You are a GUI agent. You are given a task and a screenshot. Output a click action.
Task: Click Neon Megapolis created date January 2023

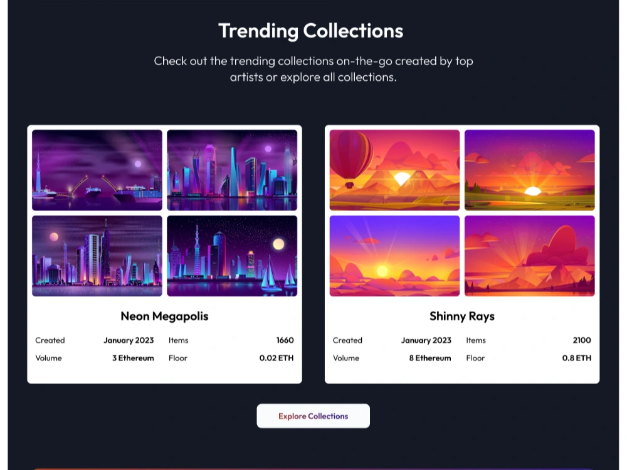[x=129, y=340]
